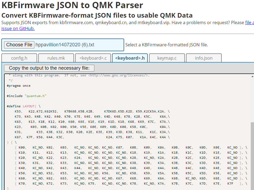Click the code output scrollbar thumb
Screen dimensions: 254x190
tap(252, 154)
